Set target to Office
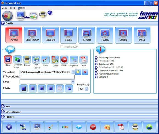The image size is (159, 134). pos(55,59)
